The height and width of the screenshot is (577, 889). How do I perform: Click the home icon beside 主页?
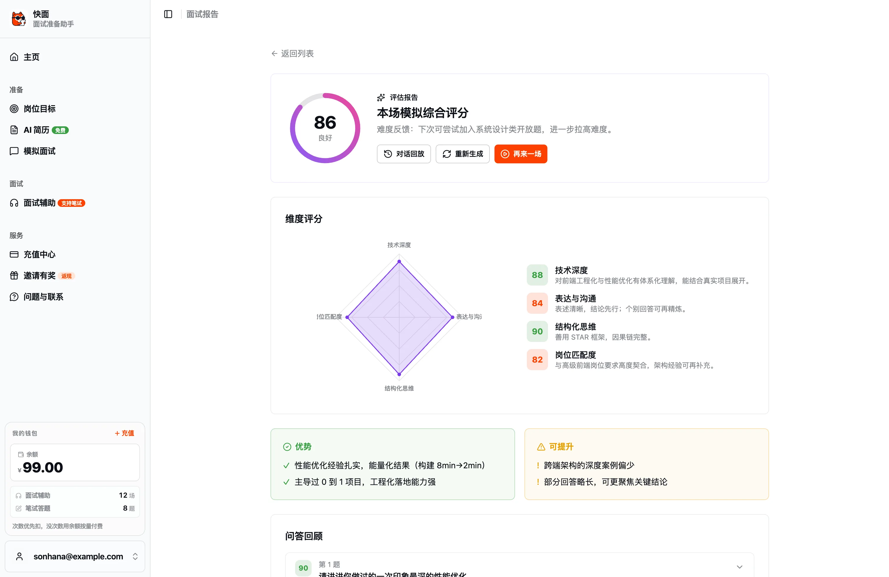14,57
